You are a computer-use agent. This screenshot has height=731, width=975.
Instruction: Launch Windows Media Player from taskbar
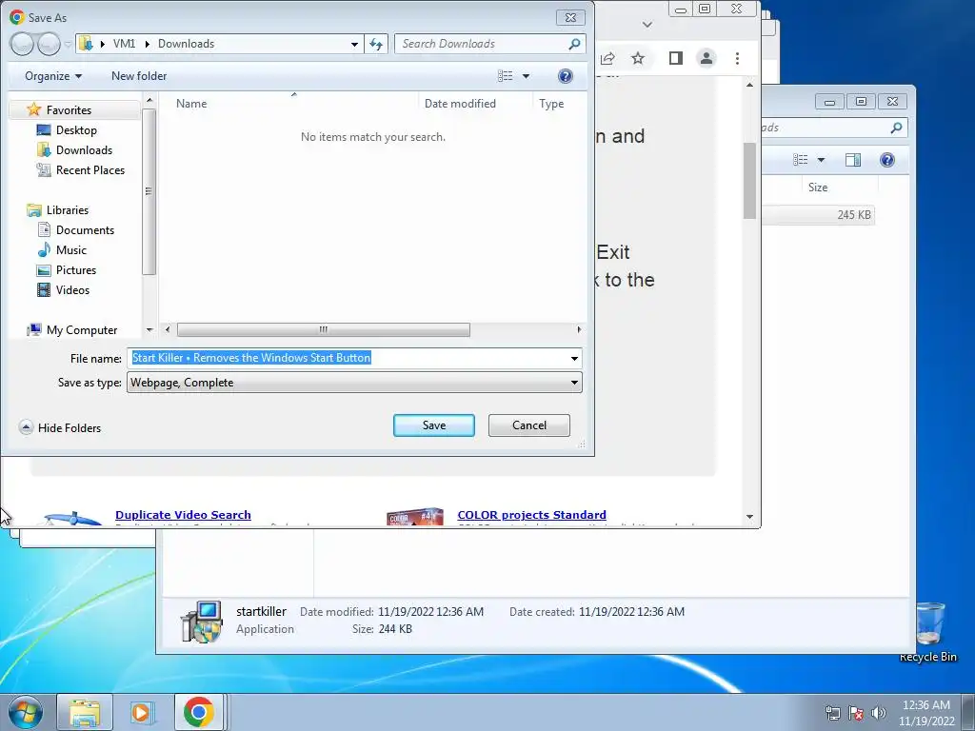(x=142, y=712)
